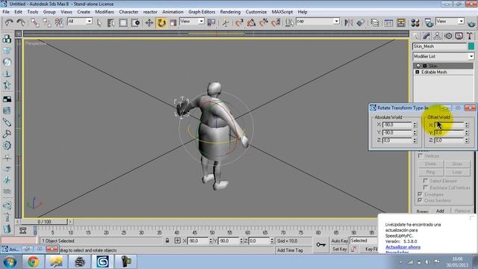Viewport: 478px width, 269px height.
Task: Toggle the Vertices checkbox
Action: [x=420, y=156]
